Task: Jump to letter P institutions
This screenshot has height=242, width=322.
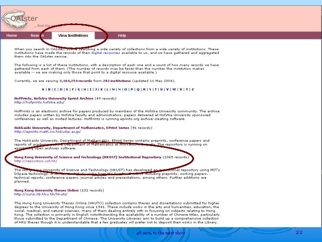Action: pos(131,90)
